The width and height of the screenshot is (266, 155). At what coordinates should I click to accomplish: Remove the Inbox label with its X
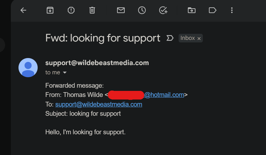click(x=199, y=39)
